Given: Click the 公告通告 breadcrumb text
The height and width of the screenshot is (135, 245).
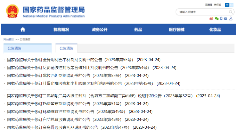Looking at the screenshot, I should pos(25,39).
